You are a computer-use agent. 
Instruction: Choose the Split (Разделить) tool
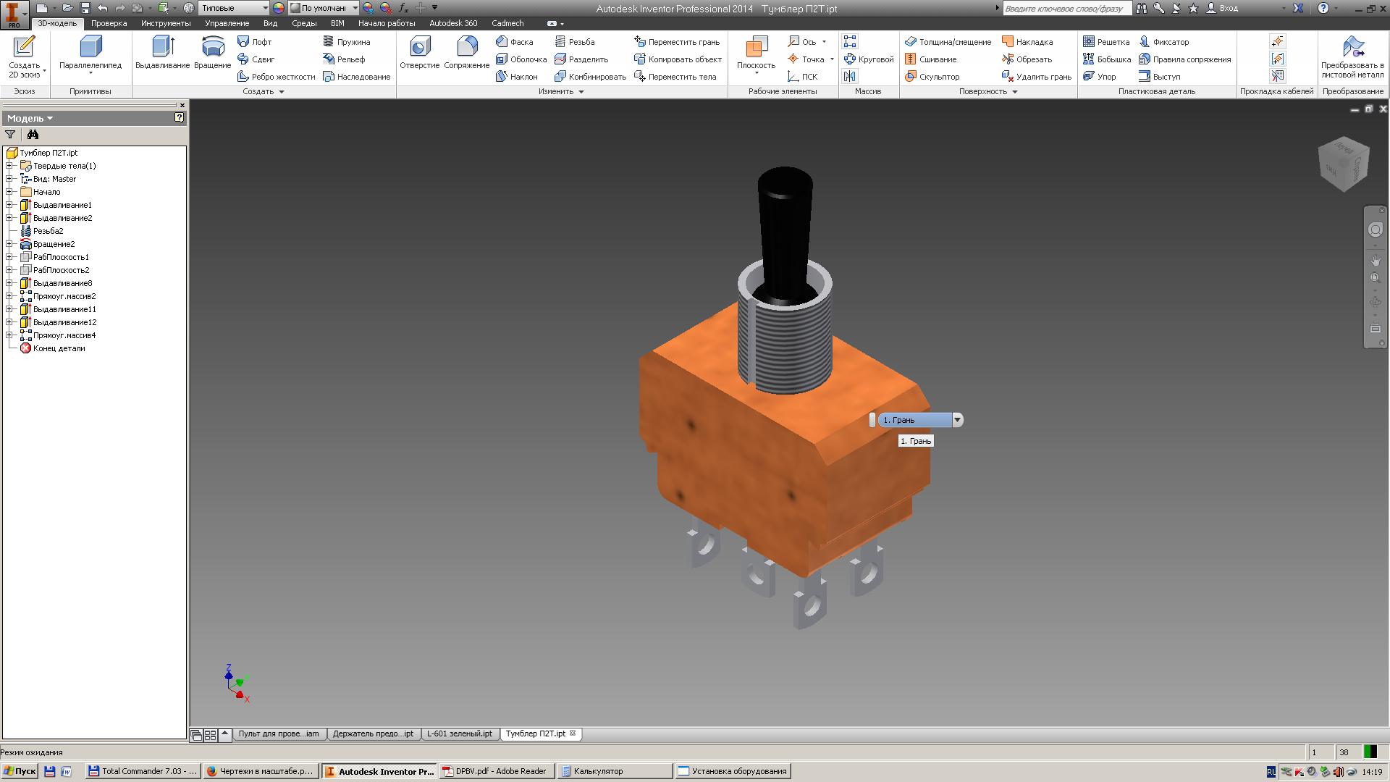pyautogui.click(x=581, y=59)
